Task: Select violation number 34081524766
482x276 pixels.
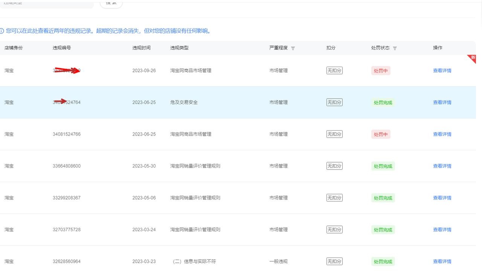Action: [x=67, y=134]
